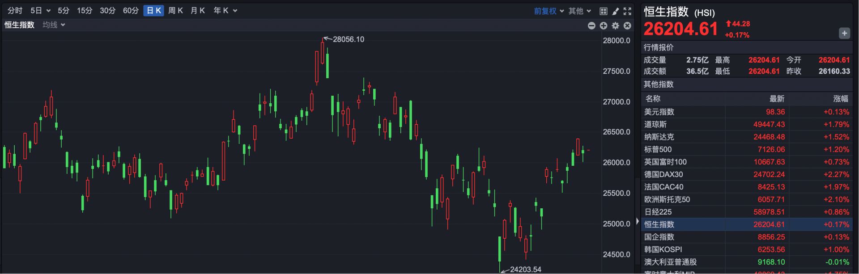Switch to the 分时 intraday tab

click(x=15, y=11)
